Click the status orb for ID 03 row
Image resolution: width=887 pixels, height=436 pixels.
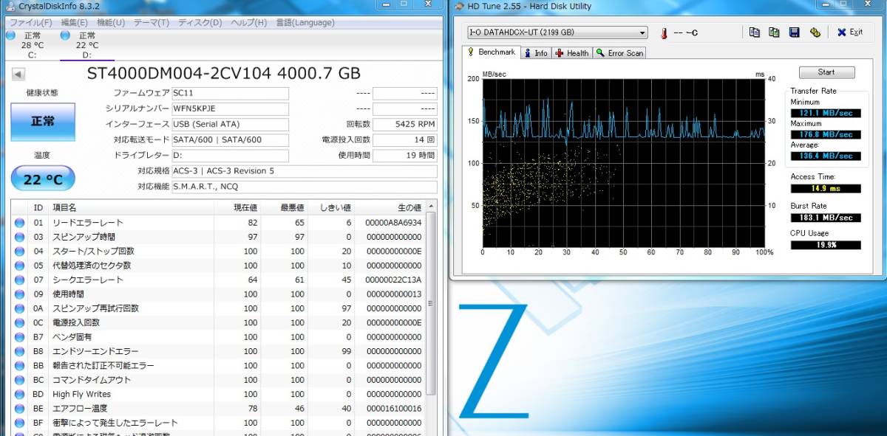pyautogui.click(x=20, y=237)
